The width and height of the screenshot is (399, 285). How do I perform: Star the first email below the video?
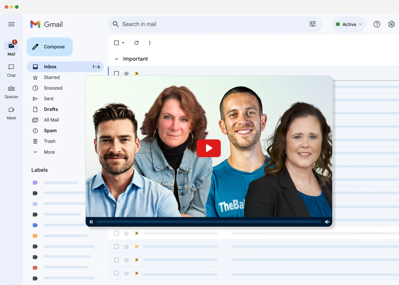pyautogui.click(x=127, y=233)
